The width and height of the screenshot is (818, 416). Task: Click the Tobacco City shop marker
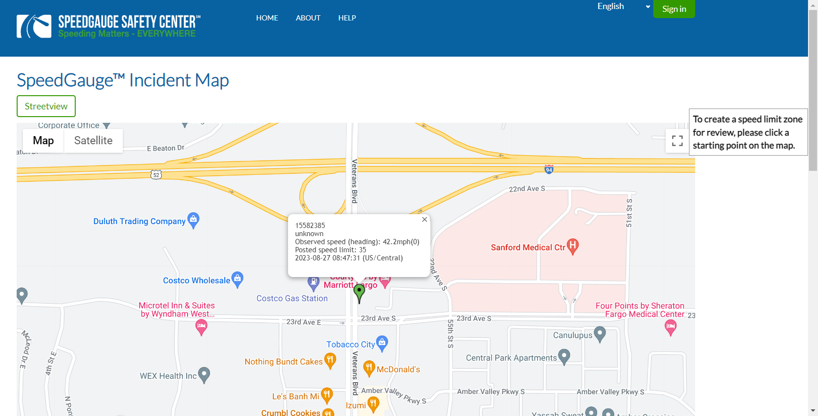point(382,343)
